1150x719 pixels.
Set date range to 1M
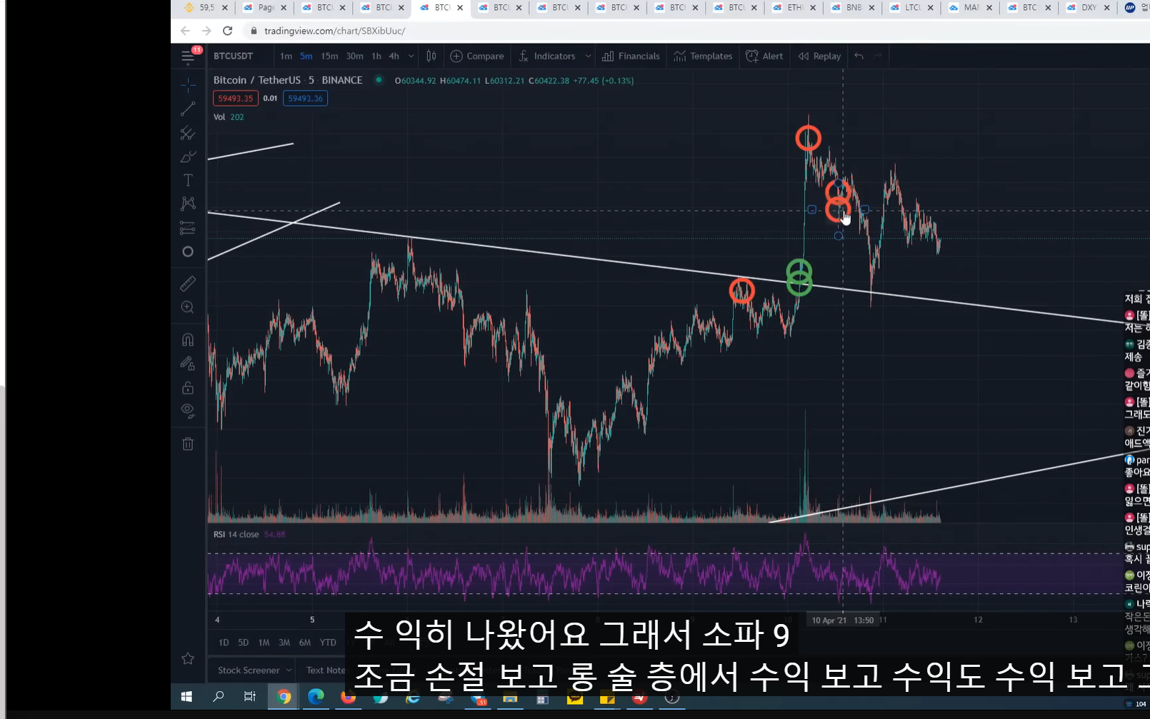264,643
